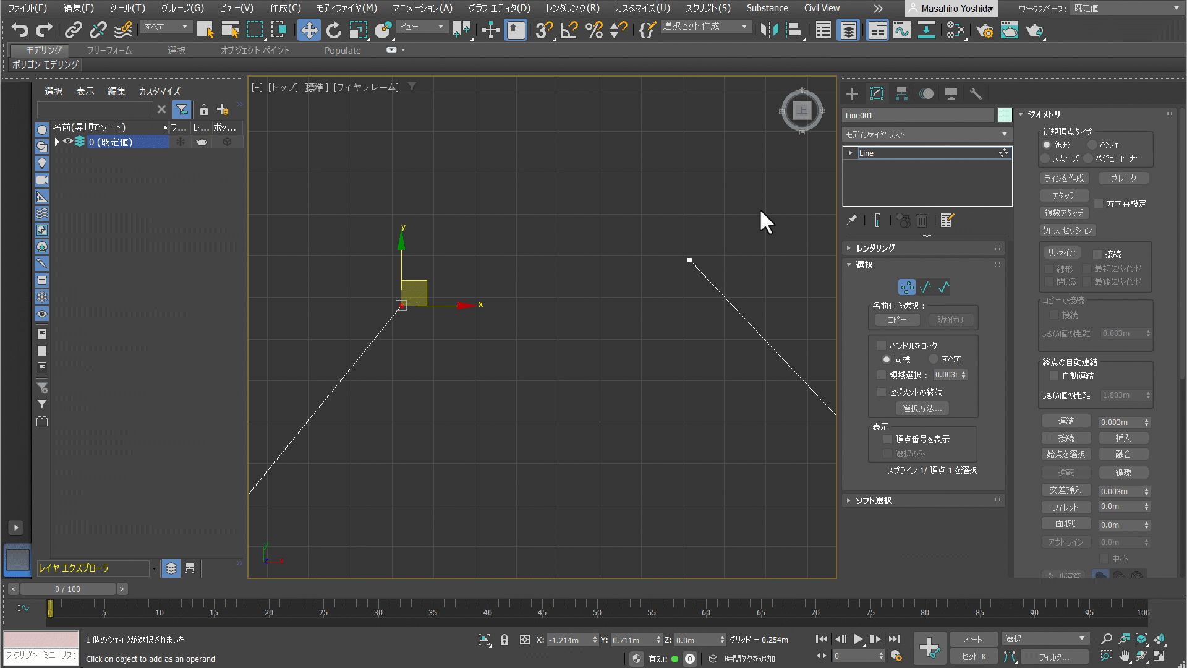Switch to フリーフォーム ribbon tab

click(109, 50)
